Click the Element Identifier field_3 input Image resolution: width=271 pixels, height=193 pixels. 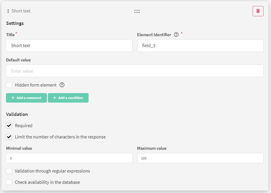[x=200, y=46]
